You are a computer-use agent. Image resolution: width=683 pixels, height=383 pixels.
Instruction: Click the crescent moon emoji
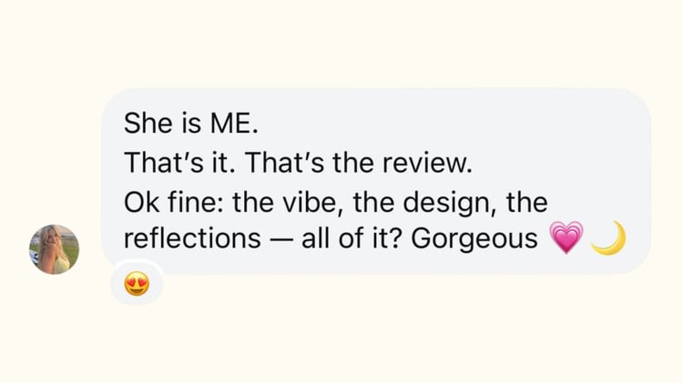[x=607, y=238]
